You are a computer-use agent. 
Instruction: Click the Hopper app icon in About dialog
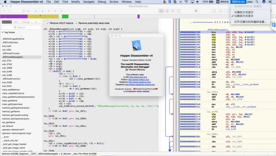pos(137,45)
